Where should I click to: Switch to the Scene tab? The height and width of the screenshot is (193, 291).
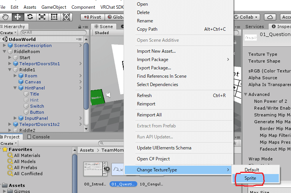[x=103, y=27]
